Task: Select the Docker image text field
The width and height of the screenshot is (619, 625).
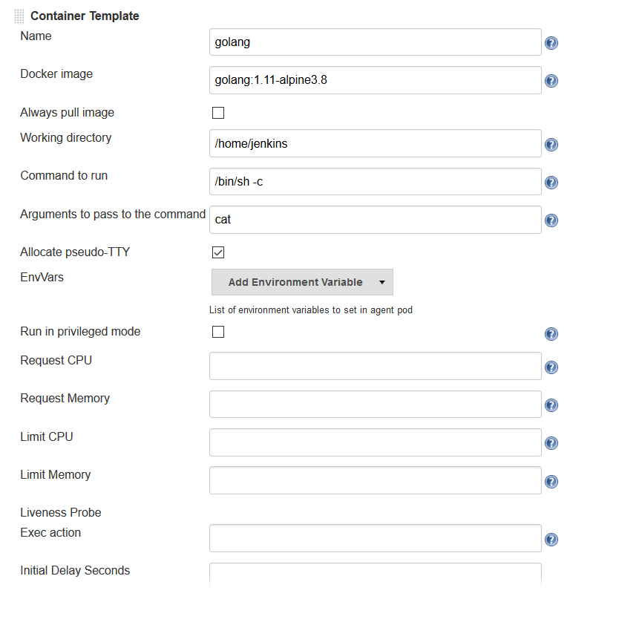Action: pyautogui.click(x=375, y=80)
